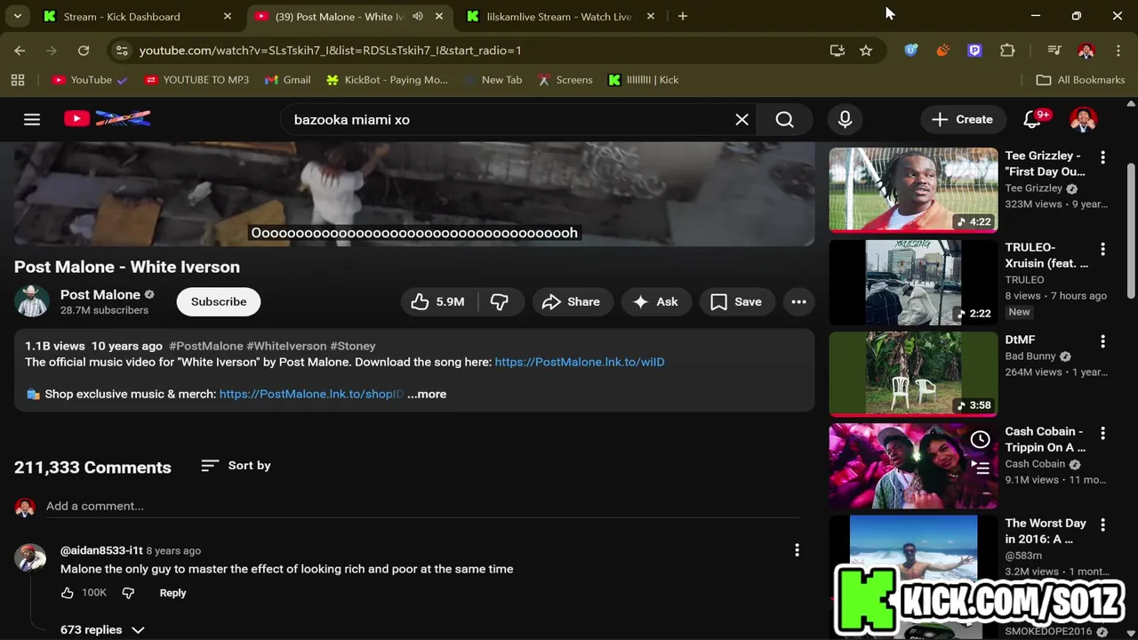Image resolution: width=1138 pixels, height=640 pixels.
Task: Open YouTube notifications bell
Action: point(1033,119)
